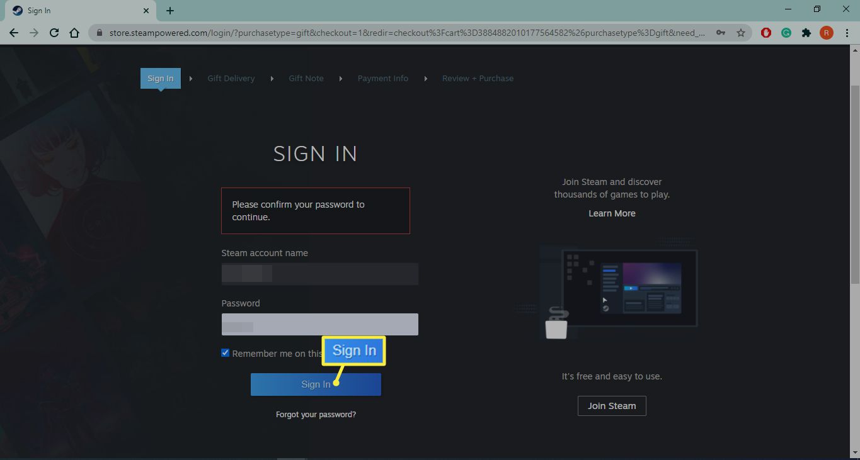860x460 pixels.
Task: Select Gift Delivery checkout step
Action: 231,79
